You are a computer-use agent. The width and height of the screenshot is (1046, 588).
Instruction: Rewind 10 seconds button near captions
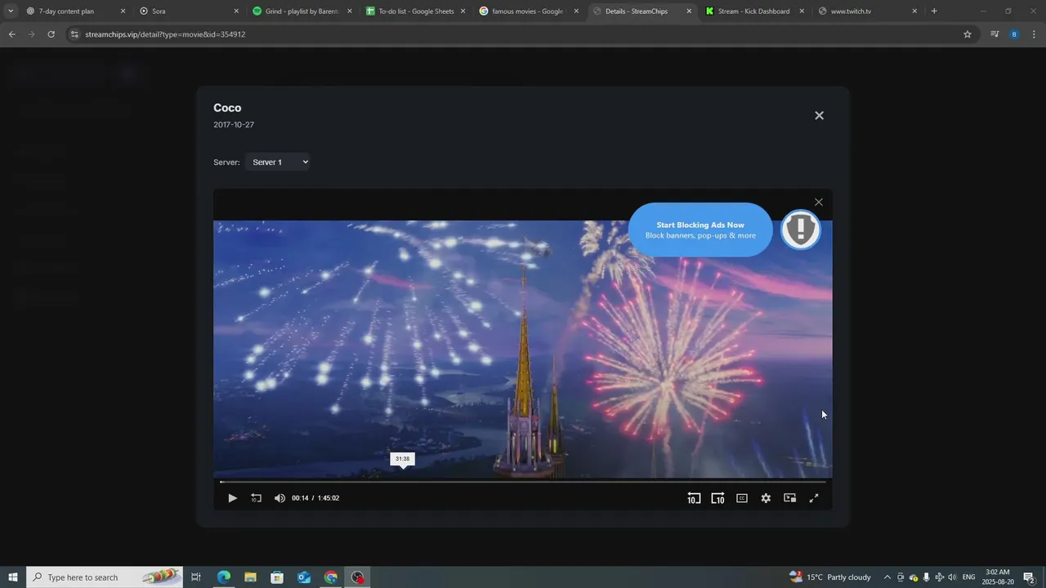(x=693, y=498)
